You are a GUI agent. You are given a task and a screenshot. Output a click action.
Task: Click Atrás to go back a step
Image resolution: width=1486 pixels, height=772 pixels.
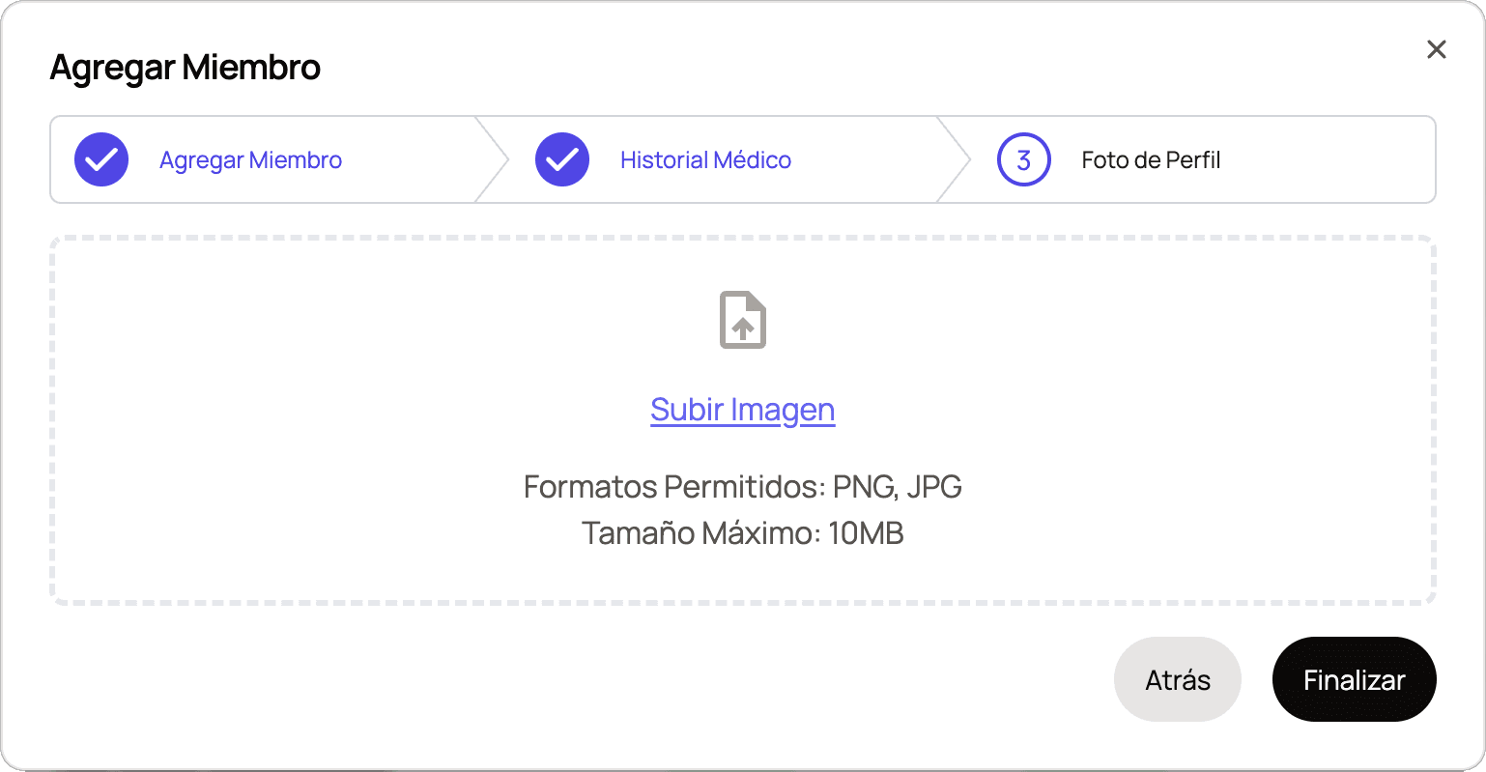[x=1178, y=679]
